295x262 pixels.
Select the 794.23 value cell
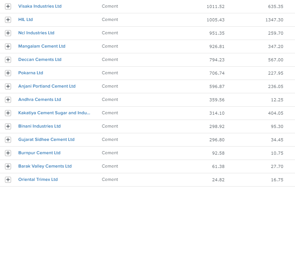[x=217, y=60]
